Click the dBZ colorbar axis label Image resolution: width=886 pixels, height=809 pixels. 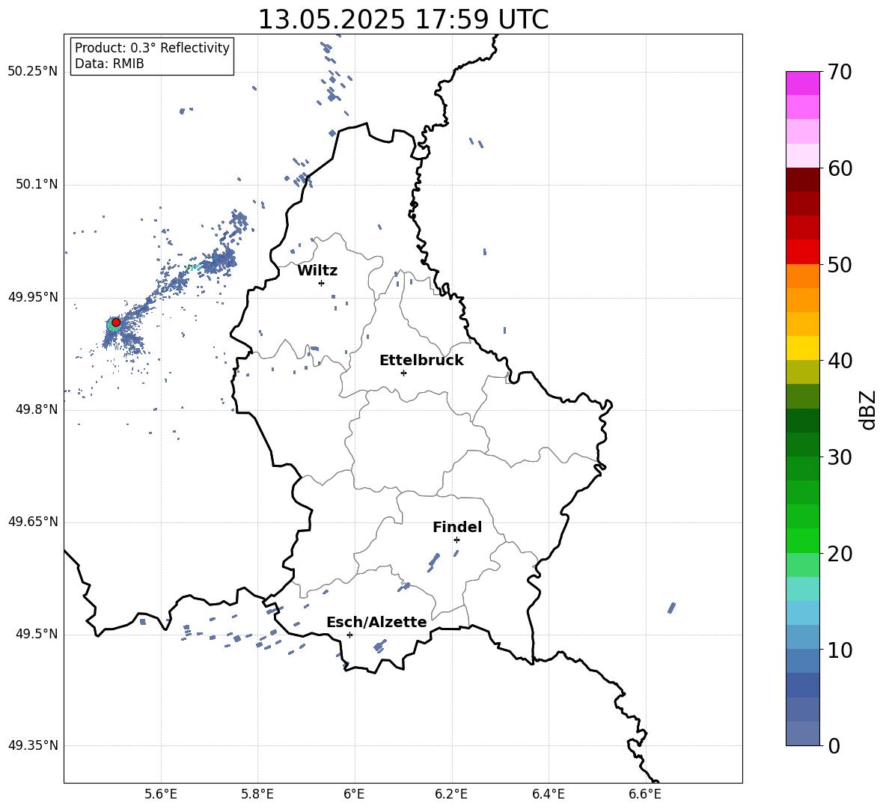click(869, 409)
